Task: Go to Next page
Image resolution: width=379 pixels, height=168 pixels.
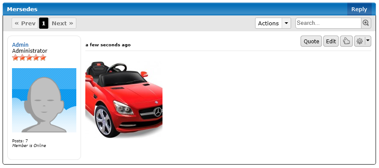Action: [x=63, y=23]
